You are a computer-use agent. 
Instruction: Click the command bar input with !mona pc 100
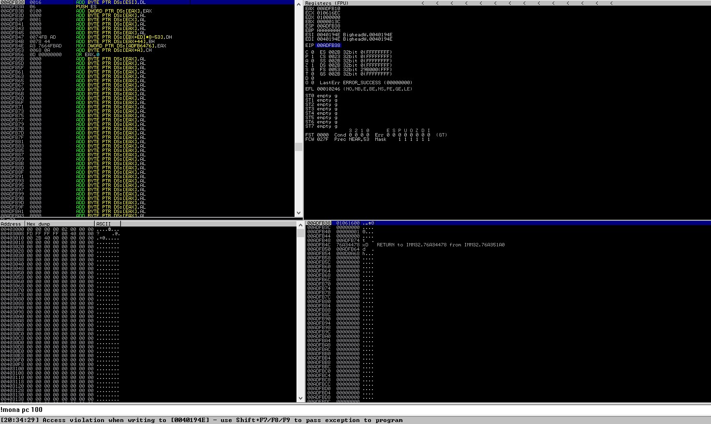[355, 410]
